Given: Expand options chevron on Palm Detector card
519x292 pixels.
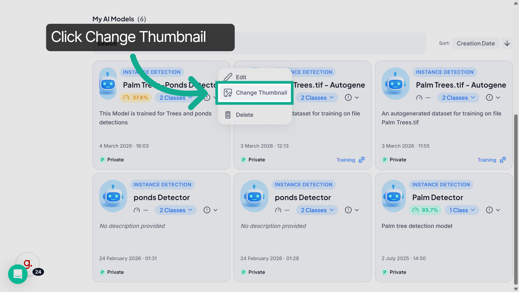Looking at the screenshot, I should click(498, 210).
